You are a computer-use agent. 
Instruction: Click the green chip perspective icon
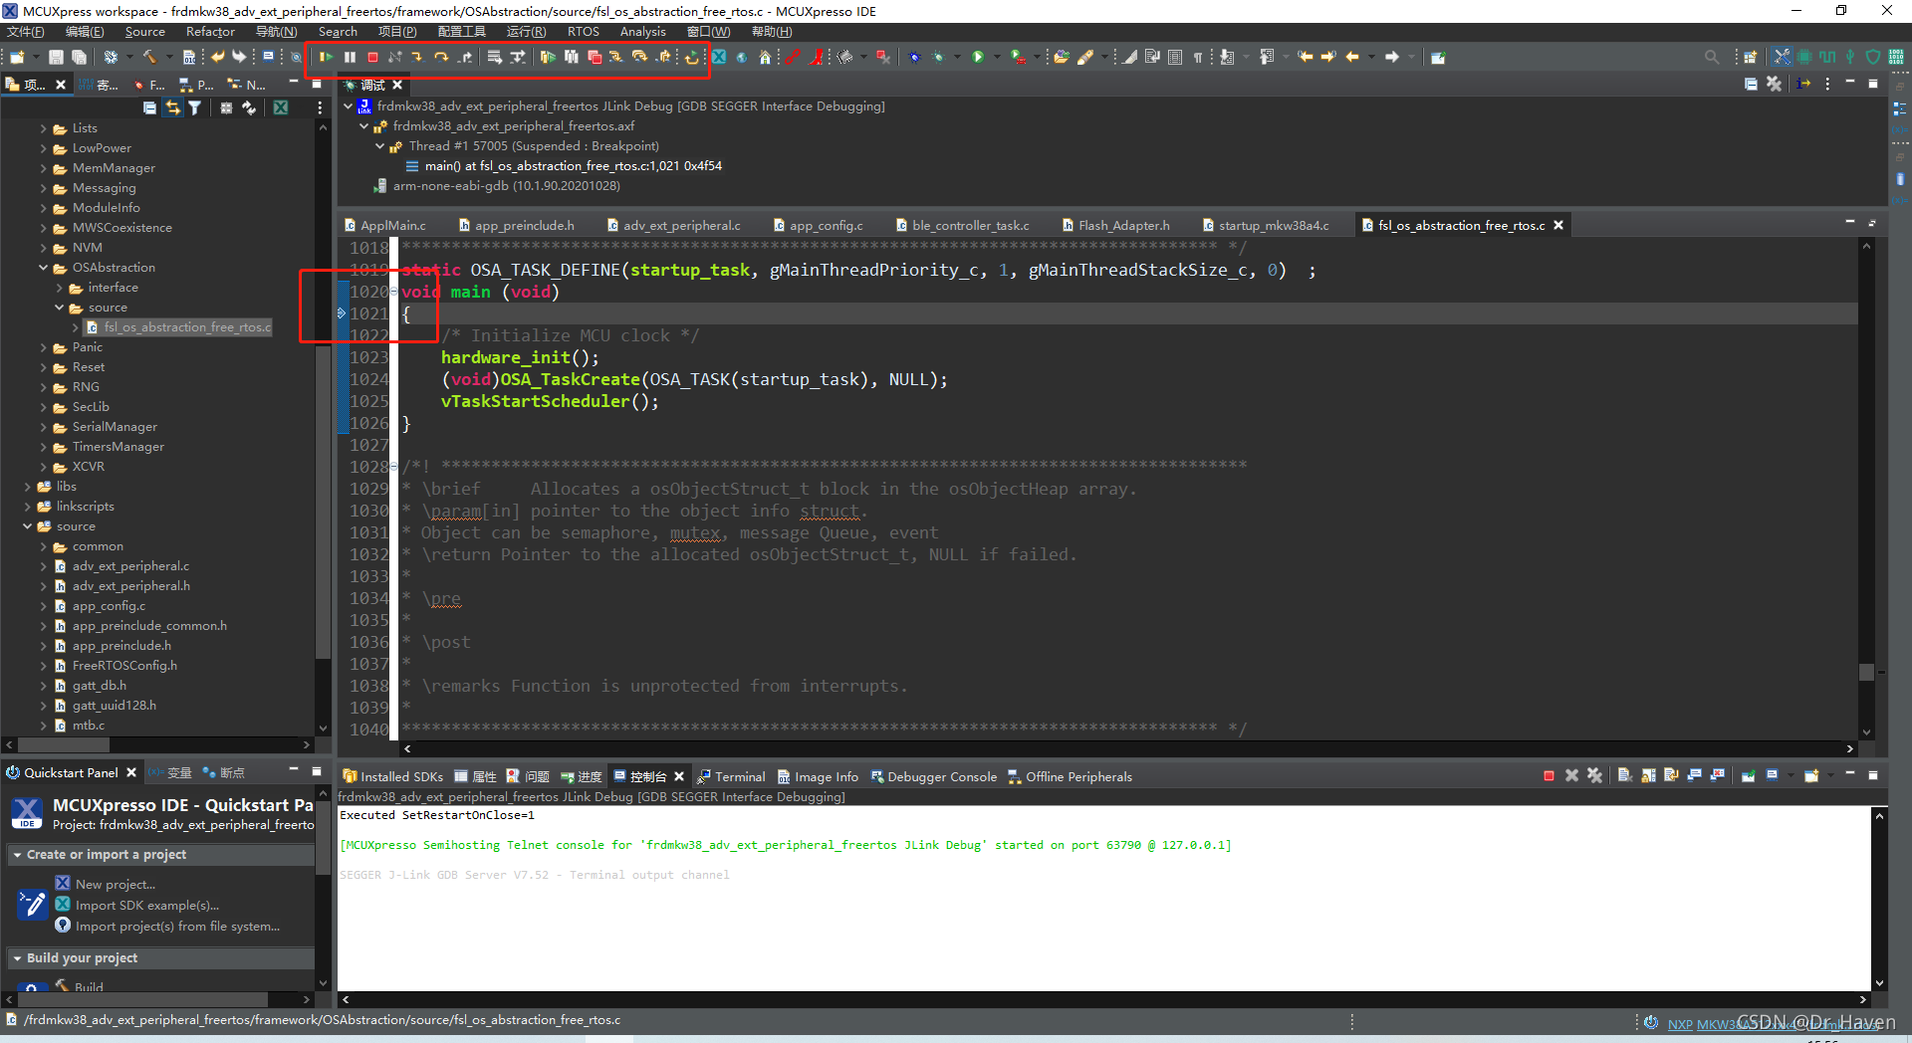(x=1803, y=57)
